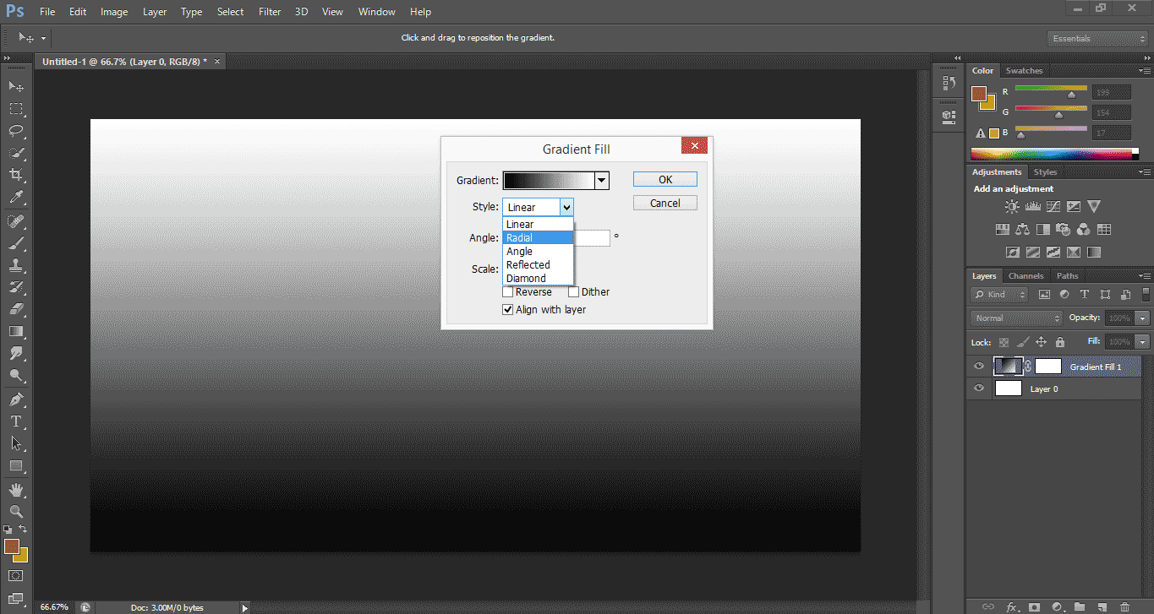Image resolution: width=1154 pixels, height=614 pixels.
Task: Click the add layer style fx icon
Action: [x=1011, y=606]
